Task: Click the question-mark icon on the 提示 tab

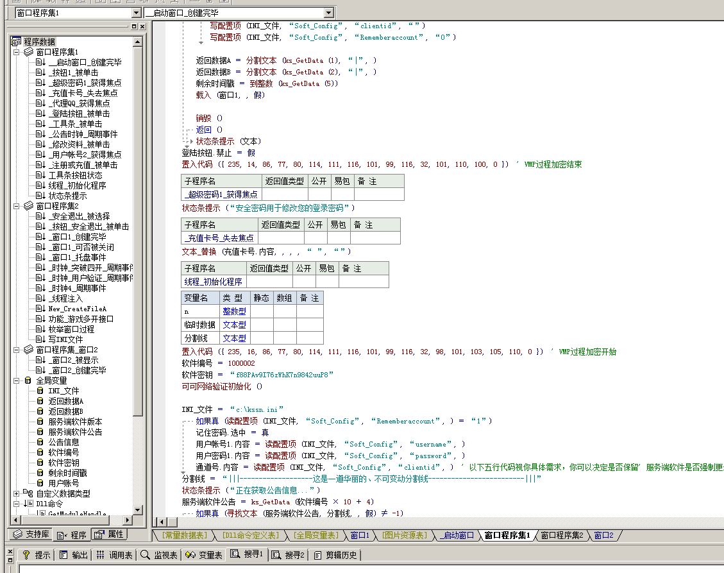Action: (26, 554)
